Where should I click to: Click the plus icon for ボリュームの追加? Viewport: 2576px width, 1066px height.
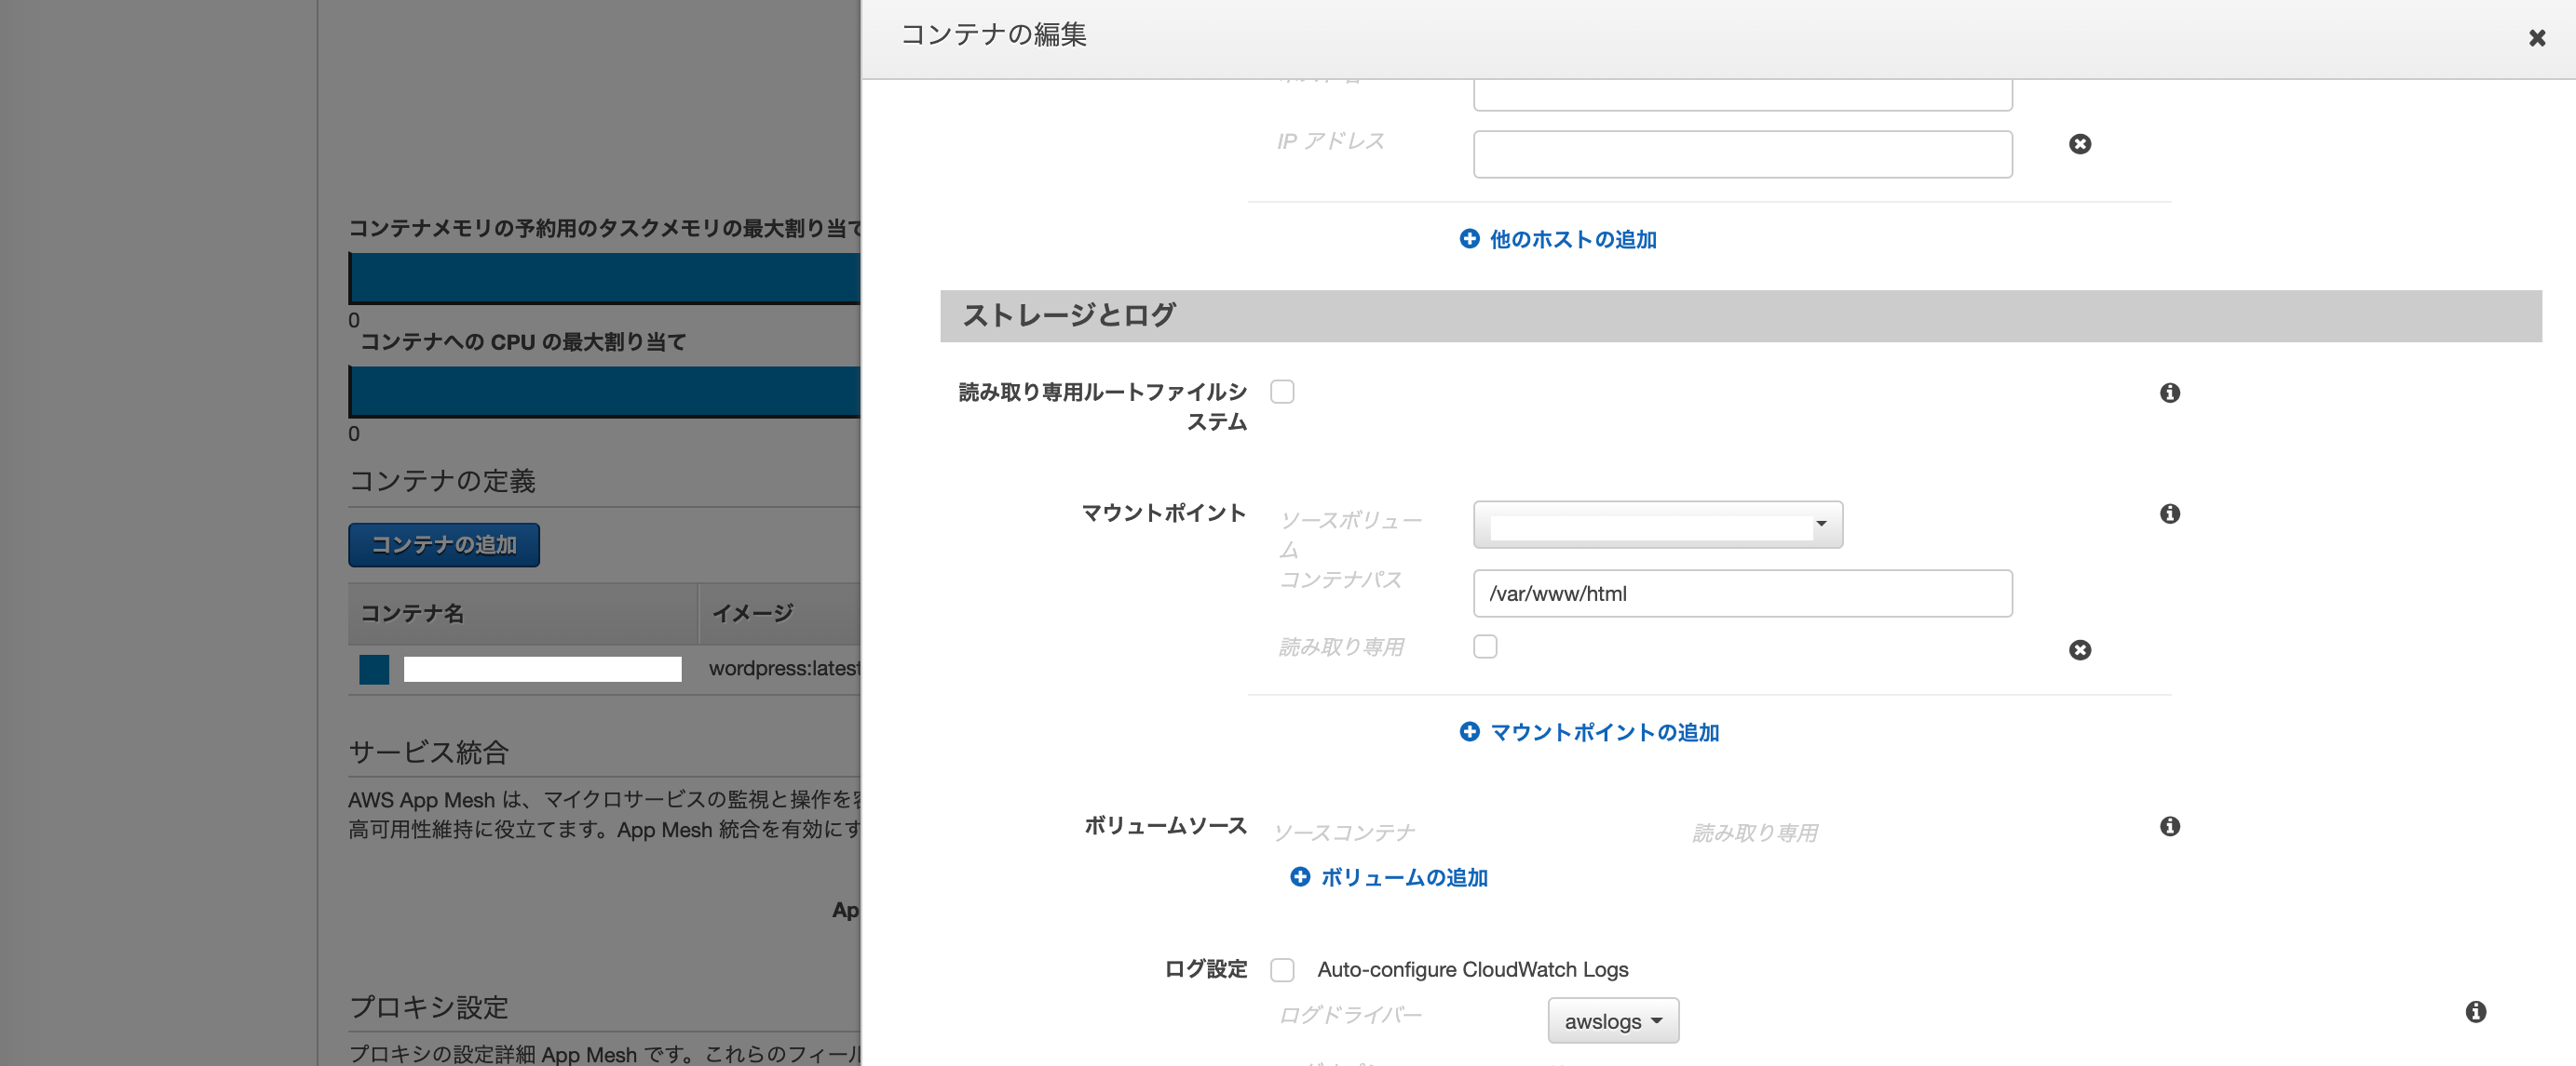coord(1300,877)
